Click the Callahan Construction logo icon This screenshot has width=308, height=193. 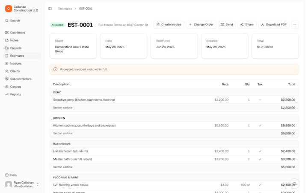[9, 9]
